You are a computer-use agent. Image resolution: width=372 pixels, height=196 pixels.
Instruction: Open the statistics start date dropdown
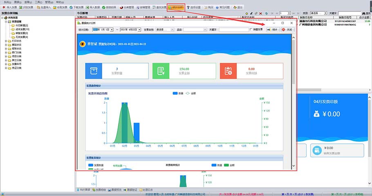click(x=112, y=30)
